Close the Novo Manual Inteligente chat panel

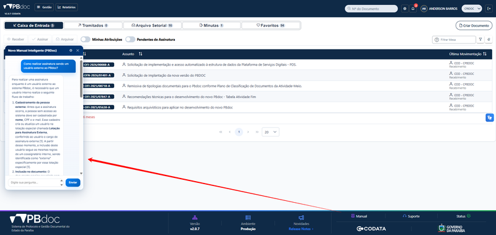[x=77, y=50]
